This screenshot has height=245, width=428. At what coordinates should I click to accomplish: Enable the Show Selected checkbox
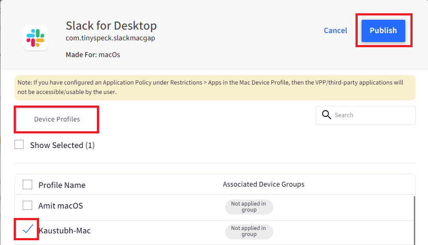pos(19,145)
